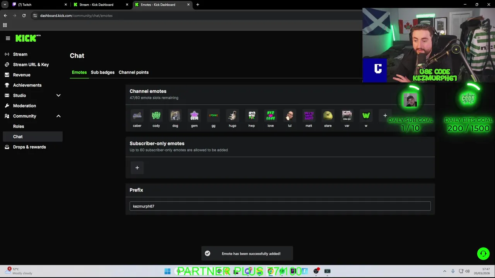Open the volume control in tray

click(467, 271)
